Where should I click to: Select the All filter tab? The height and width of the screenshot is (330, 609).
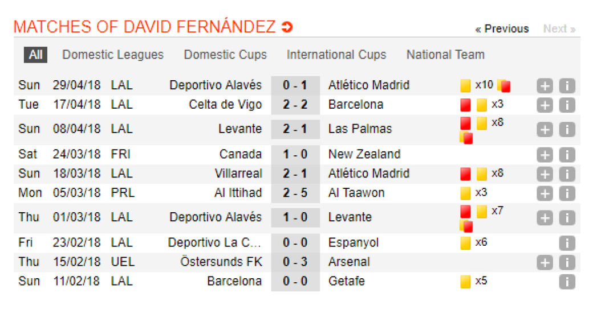tap(35, 55)
